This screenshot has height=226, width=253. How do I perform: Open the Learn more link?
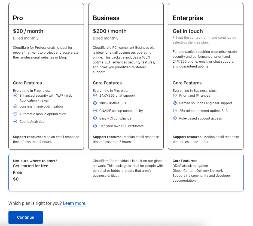74,203
